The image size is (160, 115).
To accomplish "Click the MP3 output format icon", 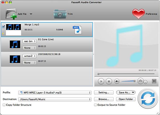I will (x=77, y=30).
